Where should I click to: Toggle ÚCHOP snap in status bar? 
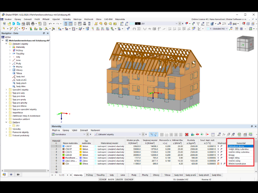pyautogui.click(x=103, y=179)
